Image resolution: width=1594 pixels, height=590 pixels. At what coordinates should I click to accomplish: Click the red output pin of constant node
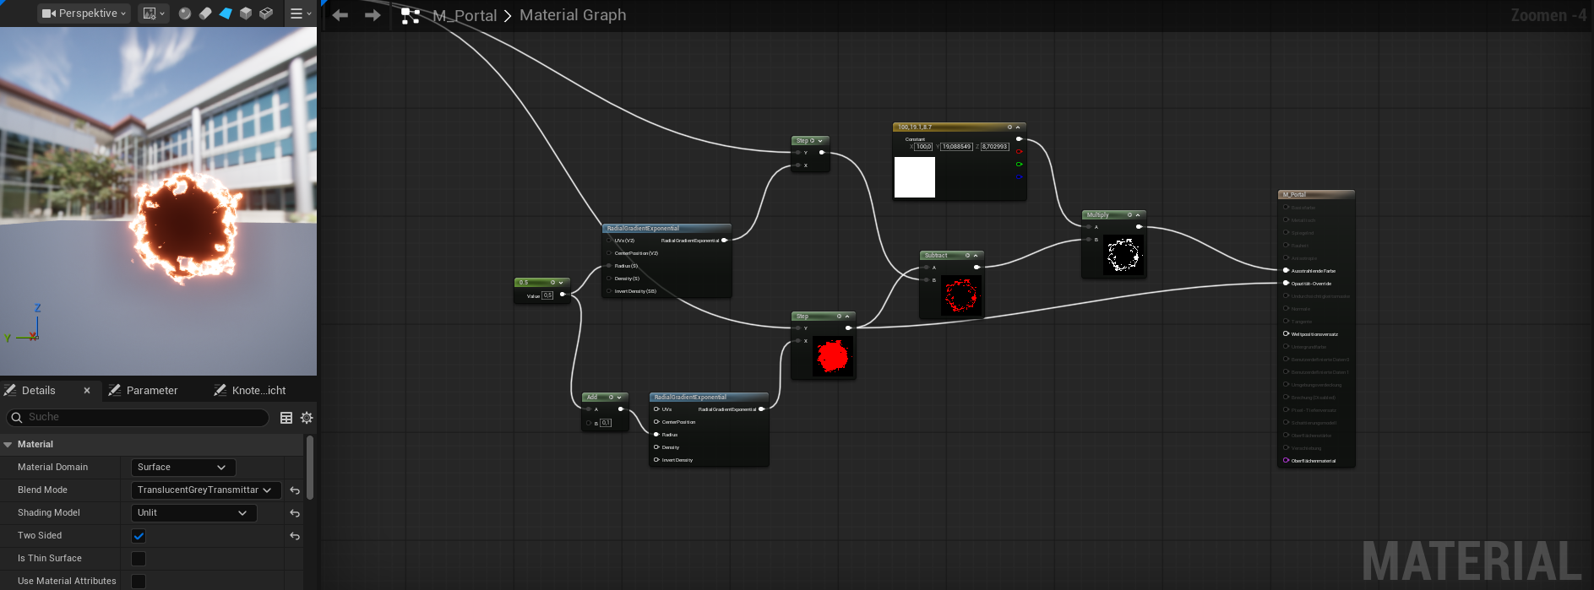[1019, 152]
